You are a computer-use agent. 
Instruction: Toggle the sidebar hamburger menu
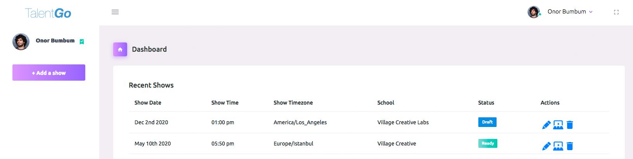[x=115, y=12]
